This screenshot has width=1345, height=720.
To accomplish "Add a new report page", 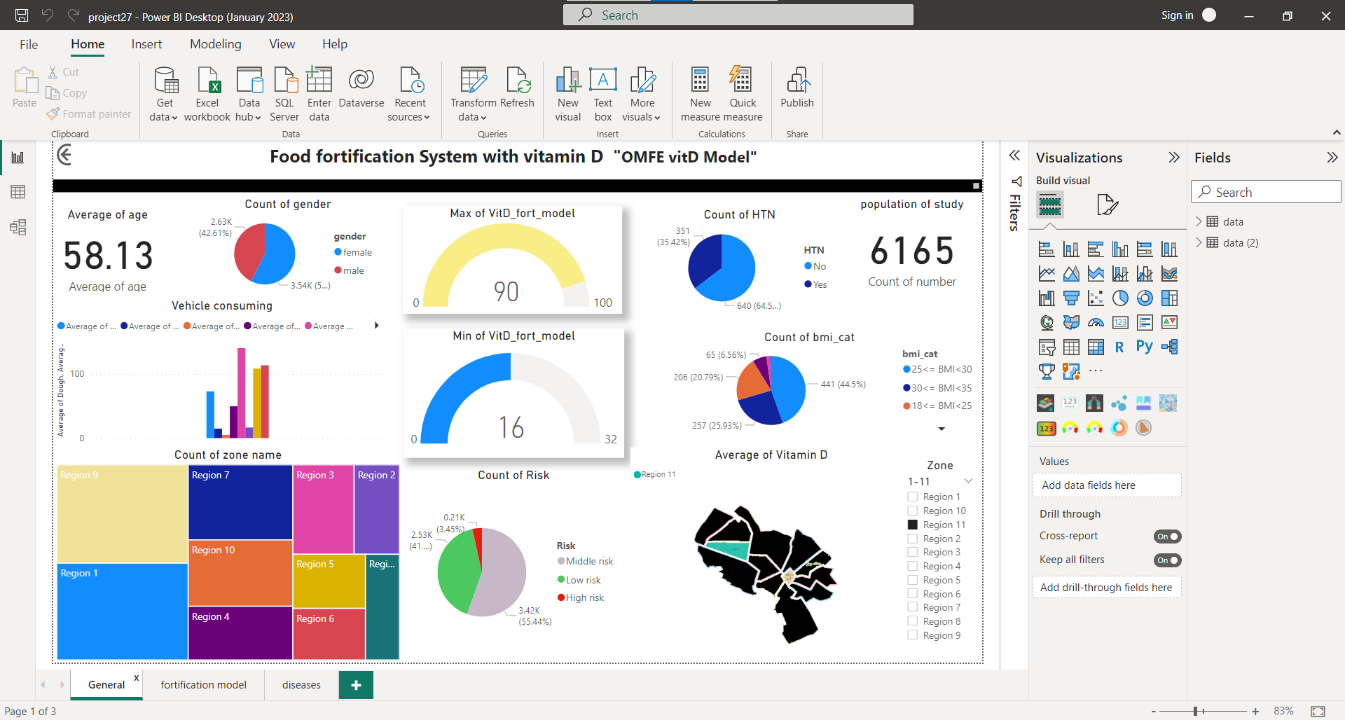I will (x=356, y=685).
